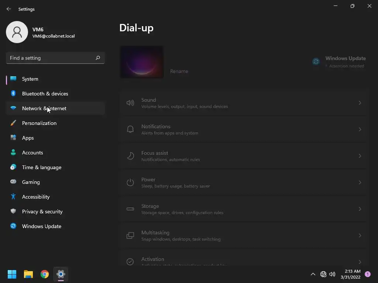
Task: Expand the Multitasking row chevron
Action: click(x=360, y=235)
